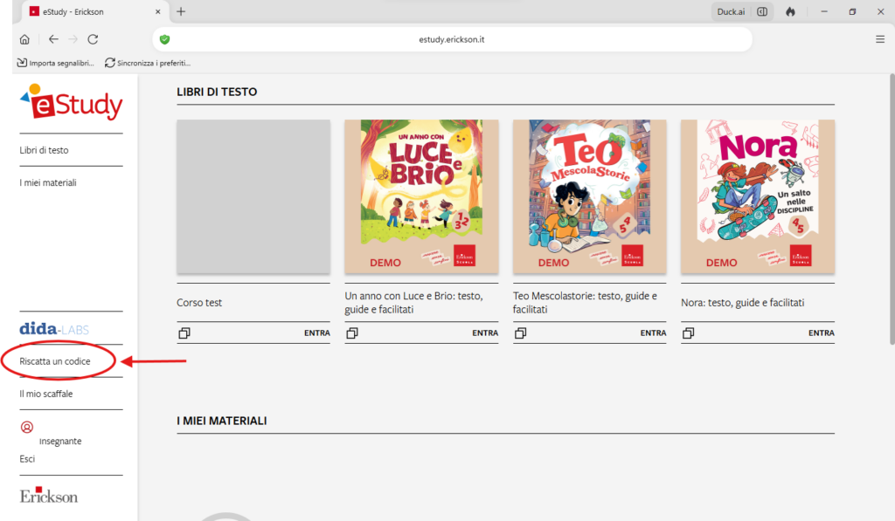Open a new tab with the plus icon
895x521 pixels.
pos(181,11)
